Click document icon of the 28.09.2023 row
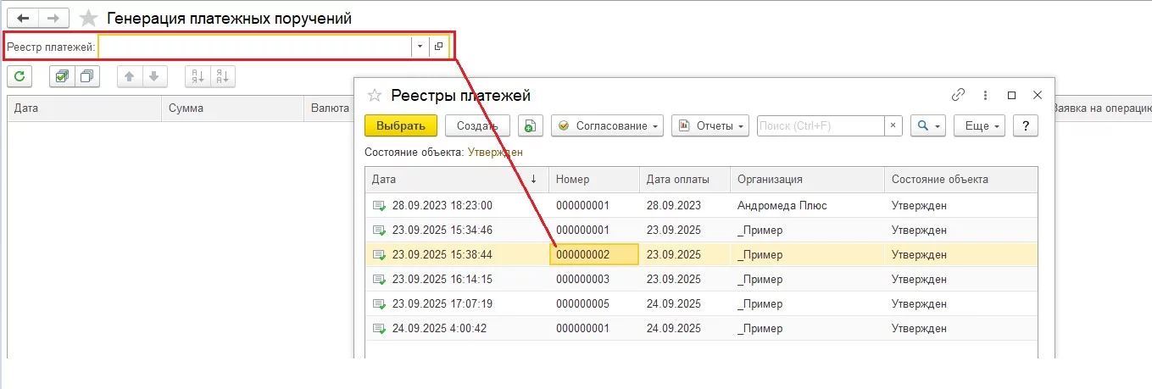1152x389 pixels. pos(379,205)
